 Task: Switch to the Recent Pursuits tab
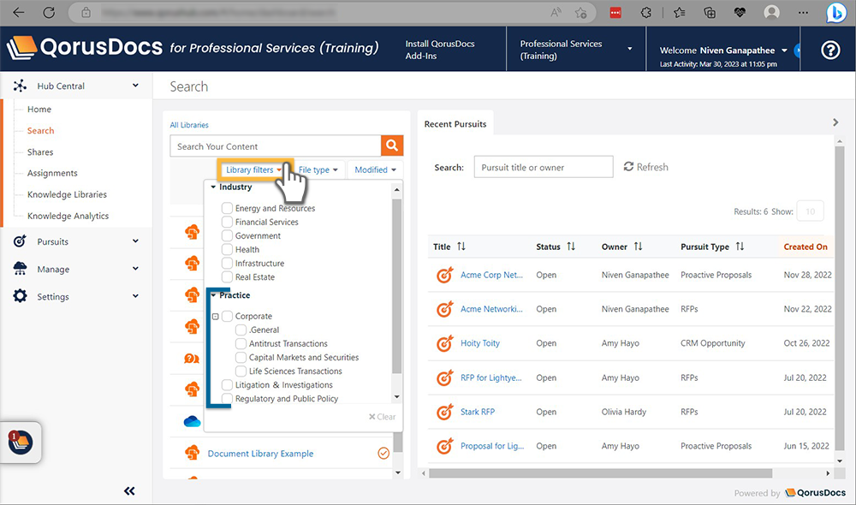[455, 124]
